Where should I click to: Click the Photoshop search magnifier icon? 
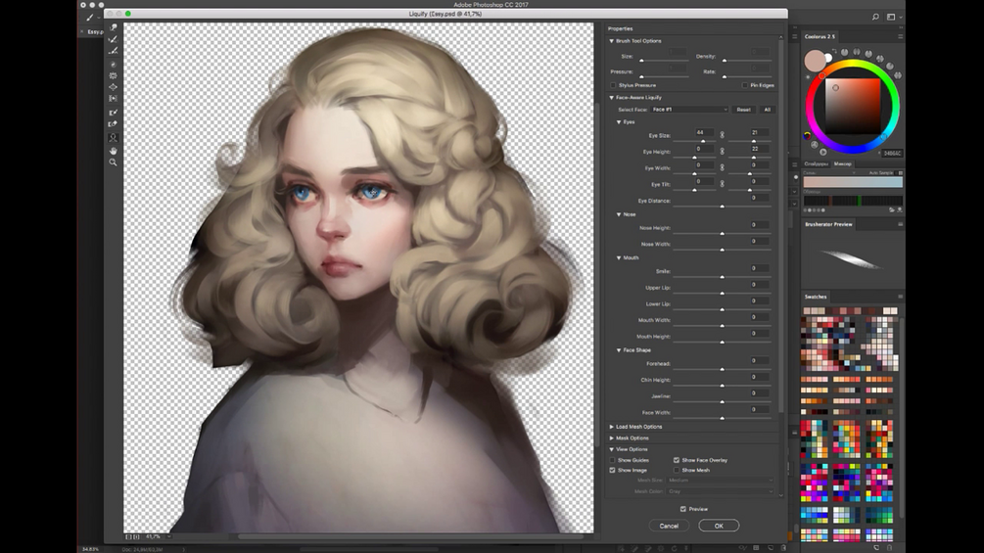tap(875, 17)
